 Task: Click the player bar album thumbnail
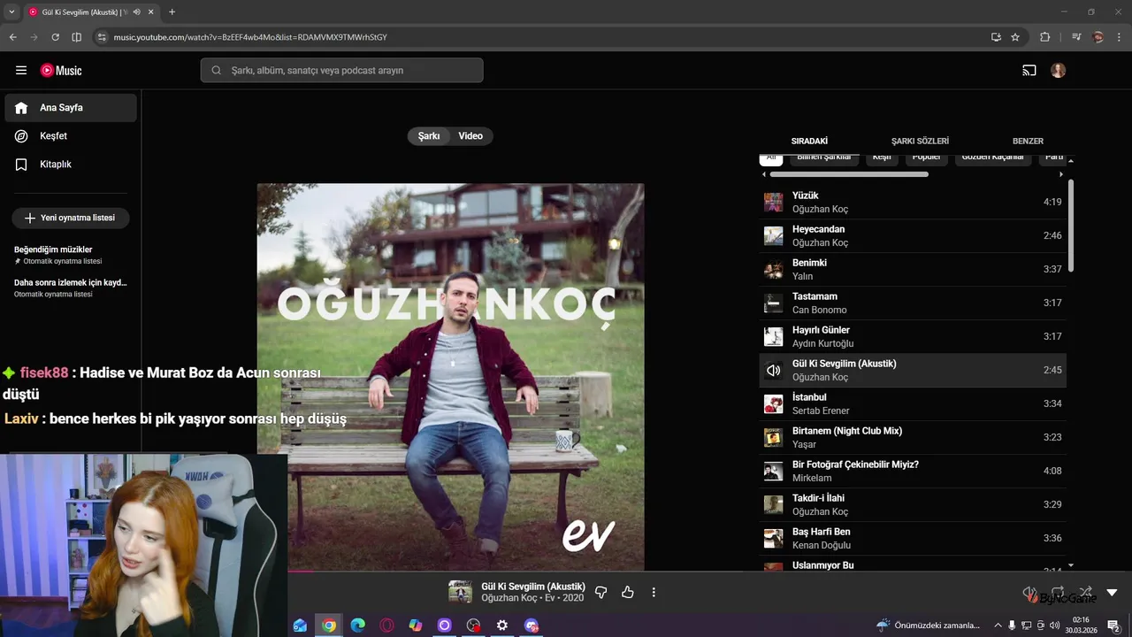tap(460, 592)
